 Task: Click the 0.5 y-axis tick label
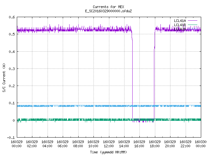tap(12, 34)
